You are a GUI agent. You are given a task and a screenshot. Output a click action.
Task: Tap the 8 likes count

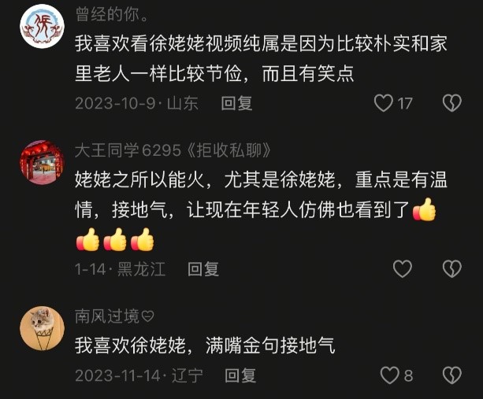pyautogui.click(x=408, y=375)
